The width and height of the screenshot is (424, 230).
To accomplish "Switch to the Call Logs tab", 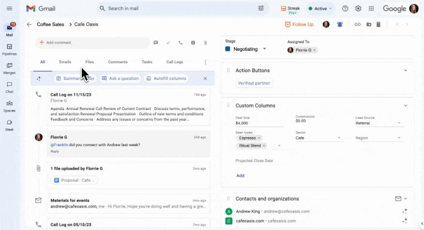I will 175,62.
